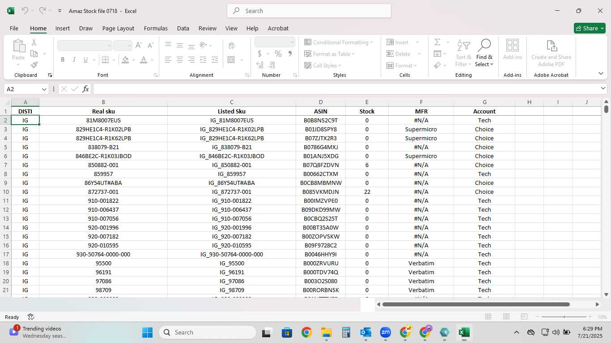Image resolution: width=611 pixels, height=343 pixels.
Task: Click the zoom slider in status bar
Action: (564, 317)
